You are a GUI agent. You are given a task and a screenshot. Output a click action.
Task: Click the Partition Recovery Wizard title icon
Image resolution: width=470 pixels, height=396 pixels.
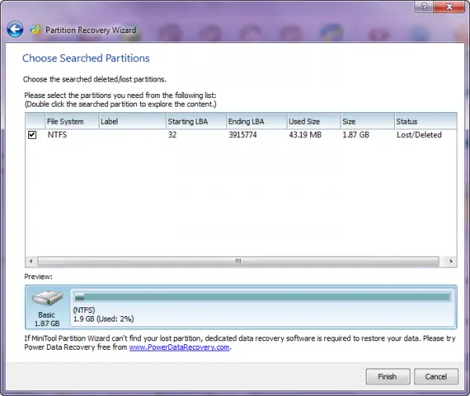(36, 29)
